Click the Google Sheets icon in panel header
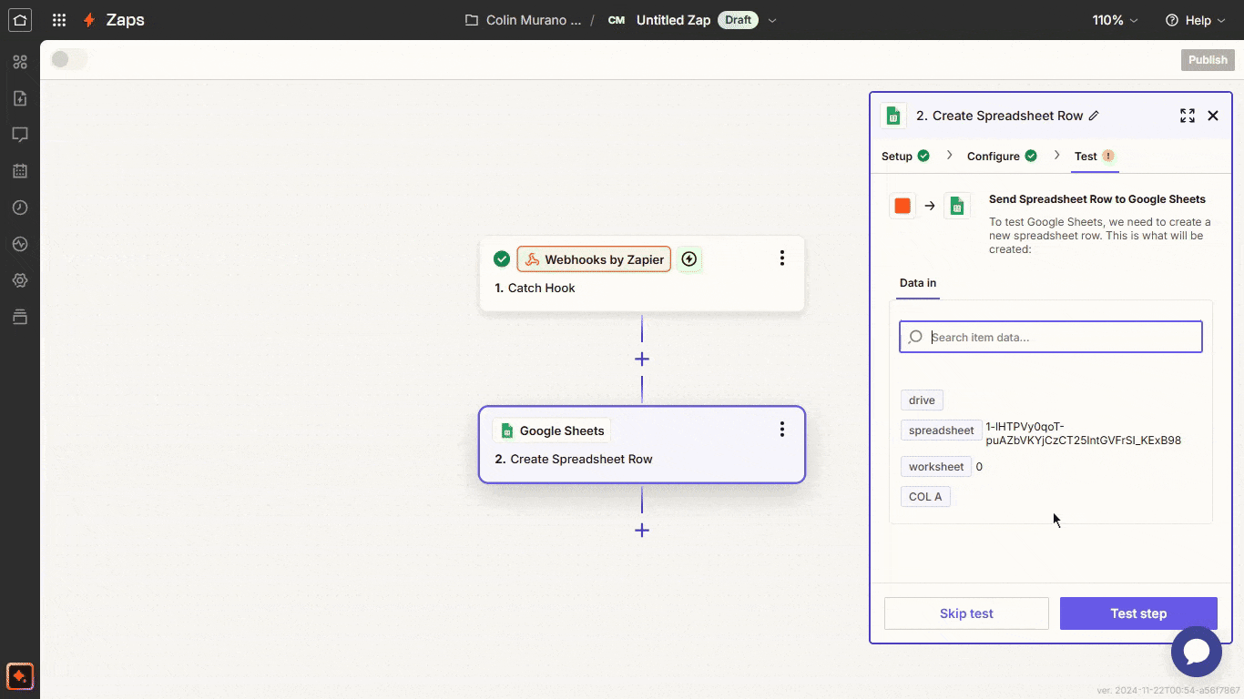This screenshot has height=699, width=1244. coord(894,116)
